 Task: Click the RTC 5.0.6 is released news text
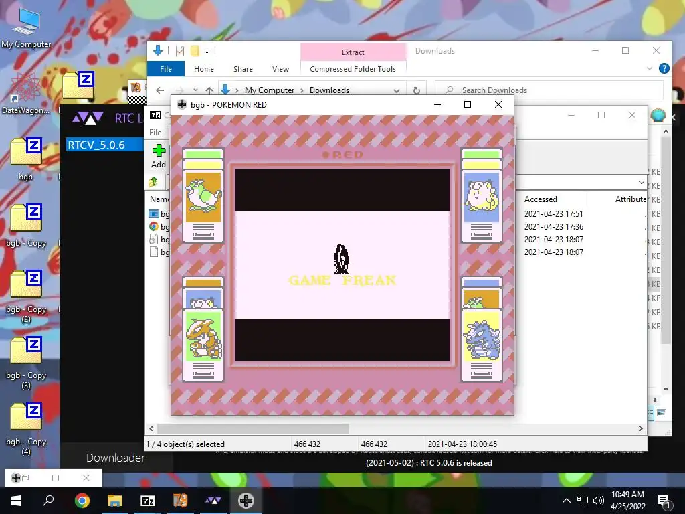coord(429,463)
